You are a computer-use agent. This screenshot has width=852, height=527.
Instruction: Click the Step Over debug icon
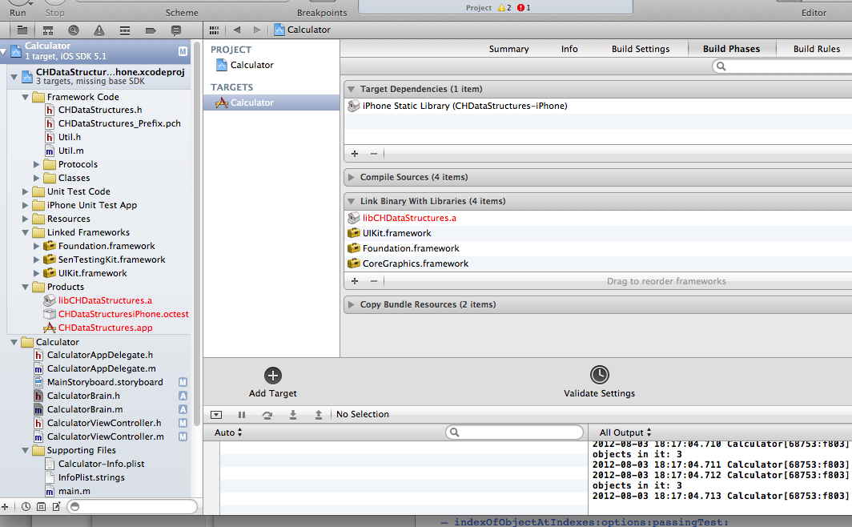267,415
